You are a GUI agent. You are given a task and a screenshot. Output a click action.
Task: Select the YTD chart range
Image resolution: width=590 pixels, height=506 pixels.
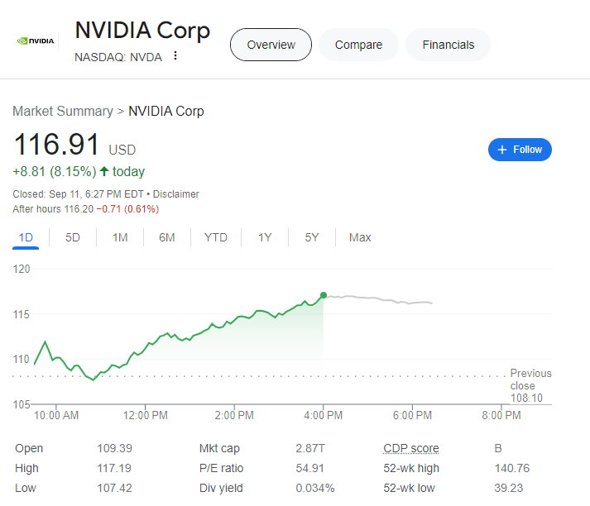216,238
